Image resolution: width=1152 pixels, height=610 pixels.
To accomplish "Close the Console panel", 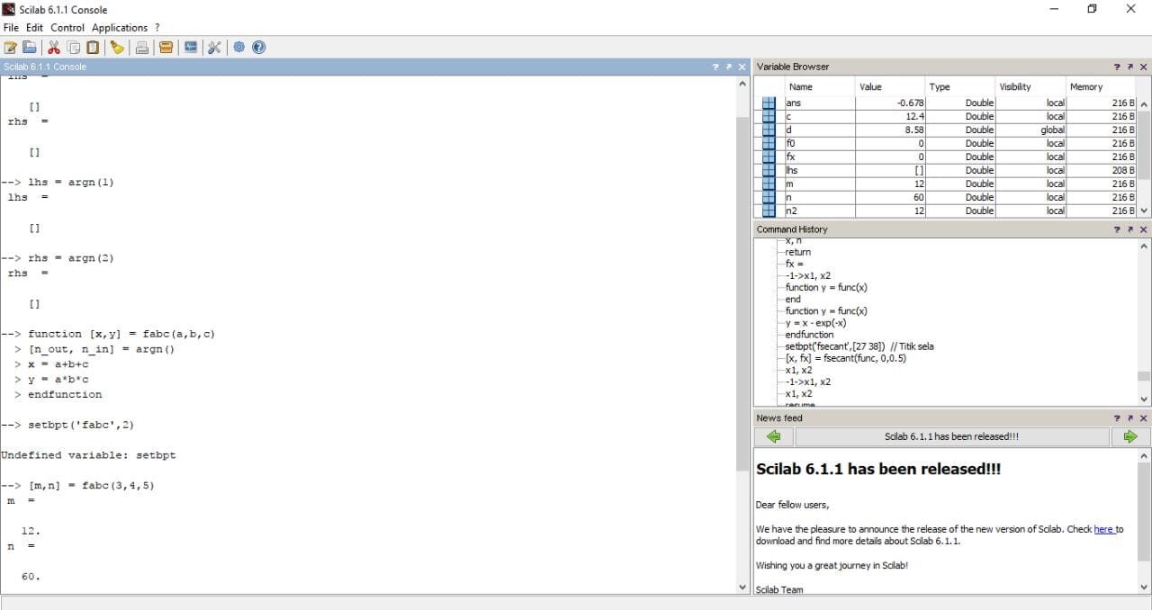I will (x=742, y=67).
